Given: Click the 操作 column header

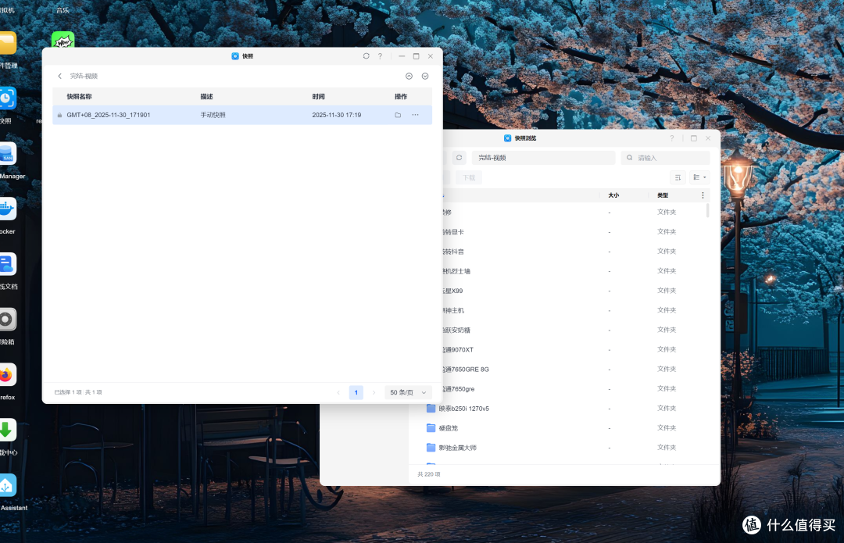Looking at the screenshot, I should tap(401, 97).
